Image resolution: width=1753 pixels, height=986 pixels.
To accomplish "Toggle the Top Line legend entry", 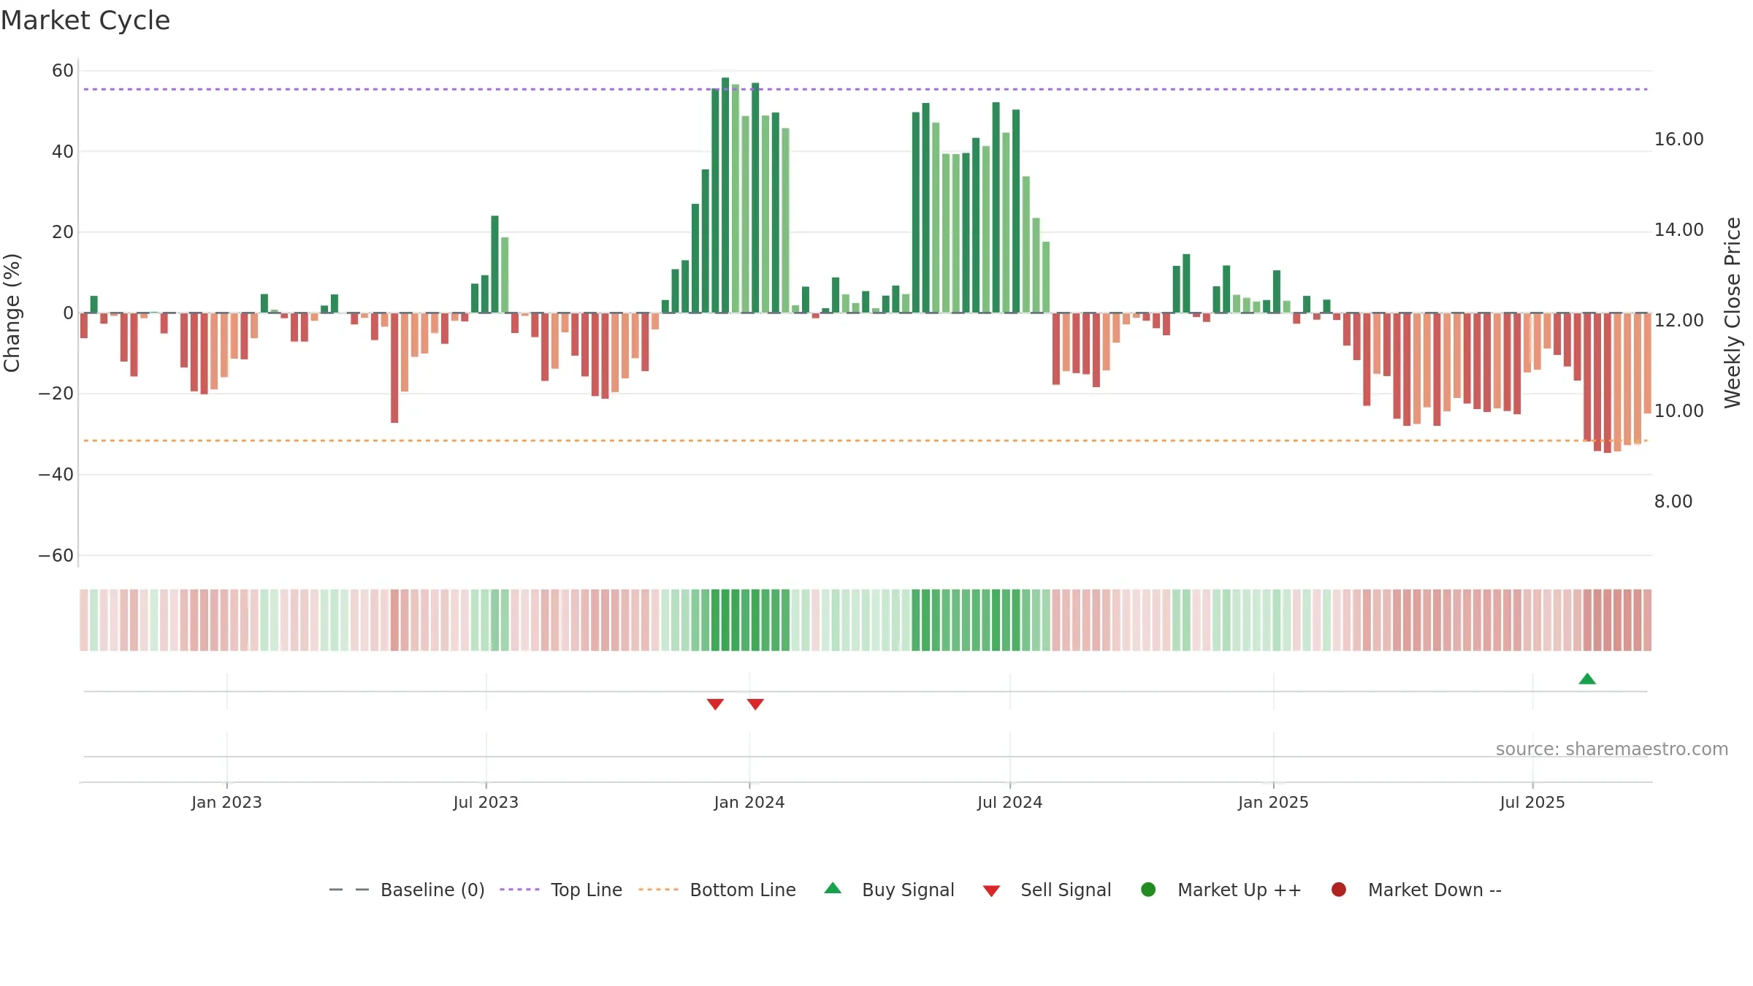I will (x=560, y=890).
